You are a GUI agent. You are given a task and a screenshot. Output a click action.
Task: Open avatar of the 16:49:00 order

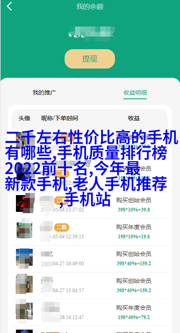[x=24, y=257]
